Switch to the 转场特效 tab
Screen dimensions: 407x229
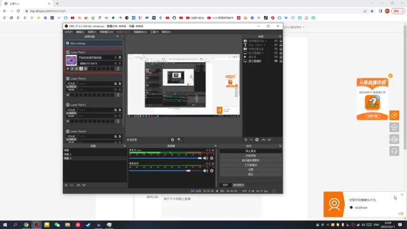click(x=238, y=185)
